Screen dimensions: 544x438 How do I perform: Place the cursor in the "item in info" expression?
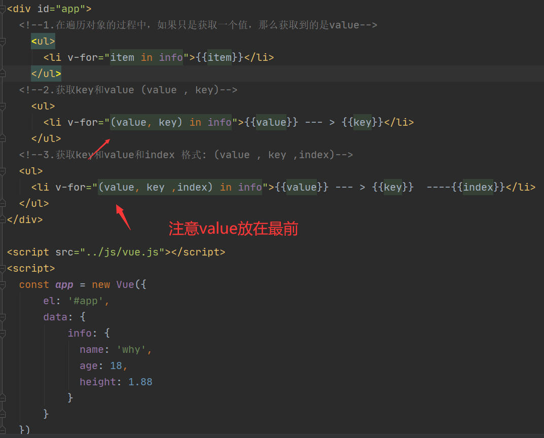pyautogui.click(x=147, y=57)
